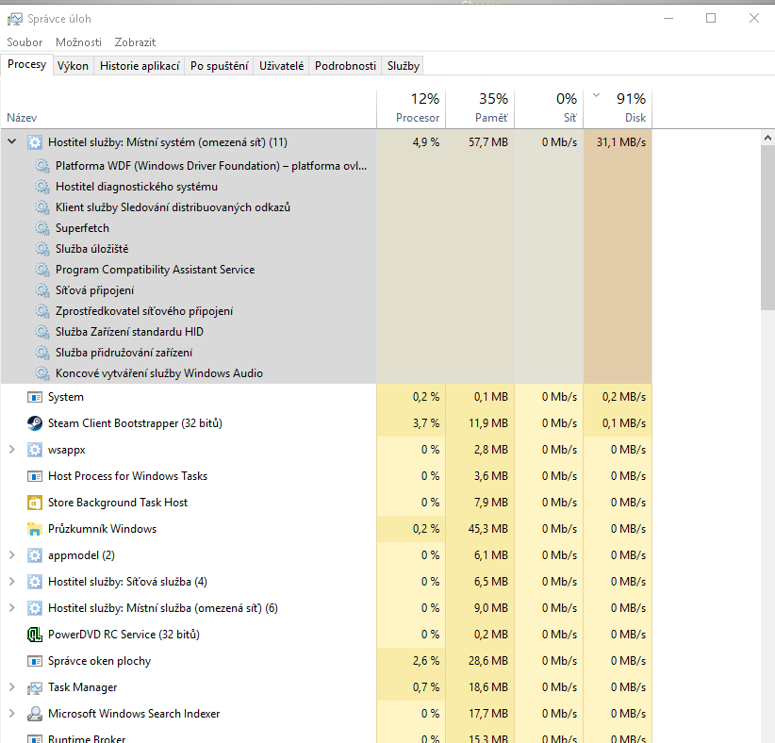Click the Store Background Task Host icon

pyautogui.click(x=35, y=503)
